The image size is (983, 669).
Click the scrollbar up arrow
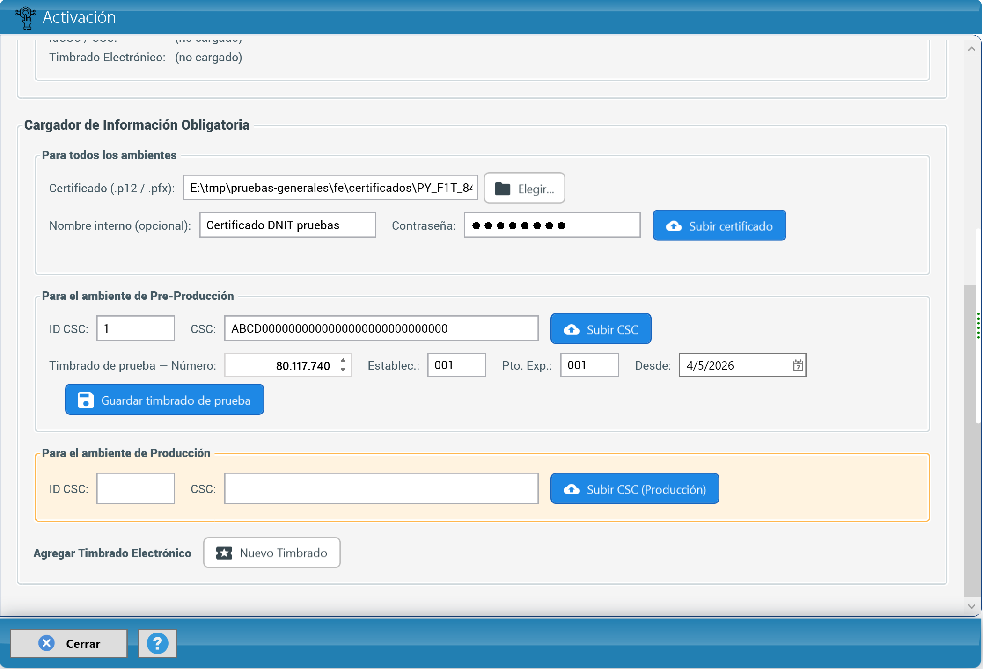pos(971,49)
